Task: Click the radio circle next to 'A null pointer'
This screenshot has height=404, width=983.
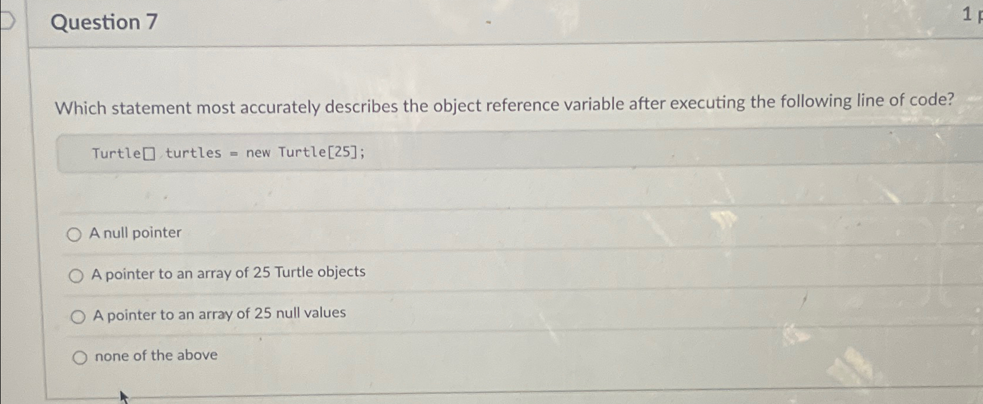Action: click(75, 234)
